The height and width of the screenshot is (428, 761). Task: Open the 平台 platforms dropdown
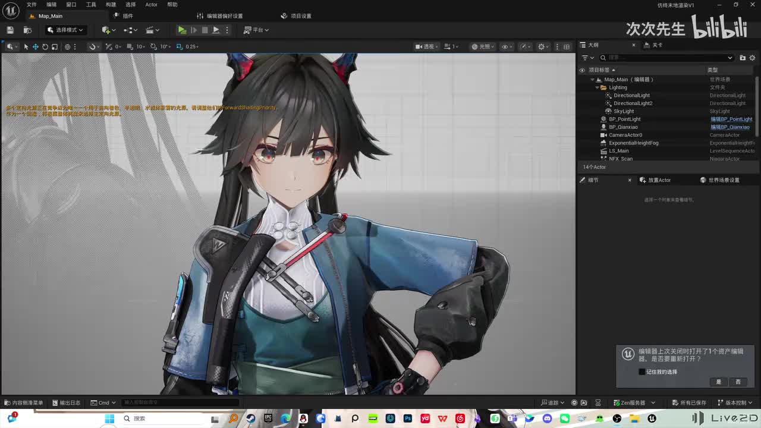point(256,30)
